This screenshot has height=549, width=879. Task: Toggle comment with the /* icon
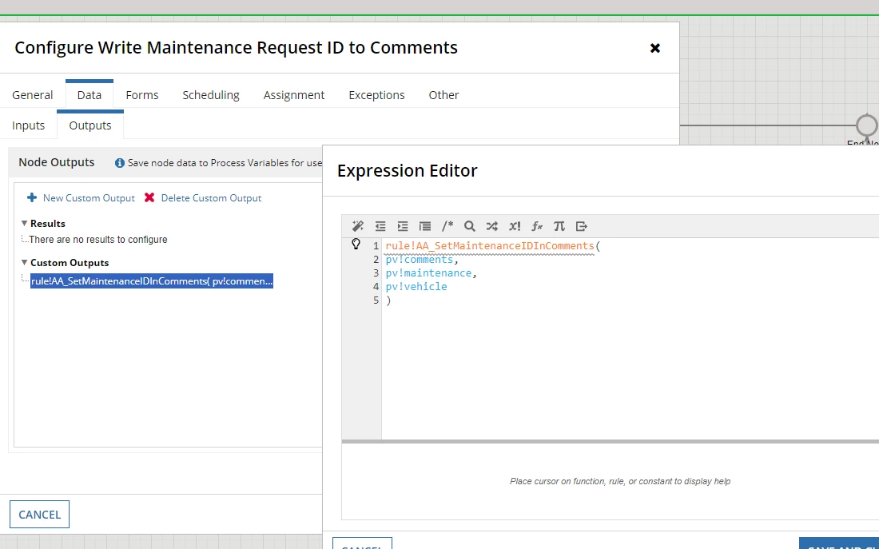coord(447,226)
